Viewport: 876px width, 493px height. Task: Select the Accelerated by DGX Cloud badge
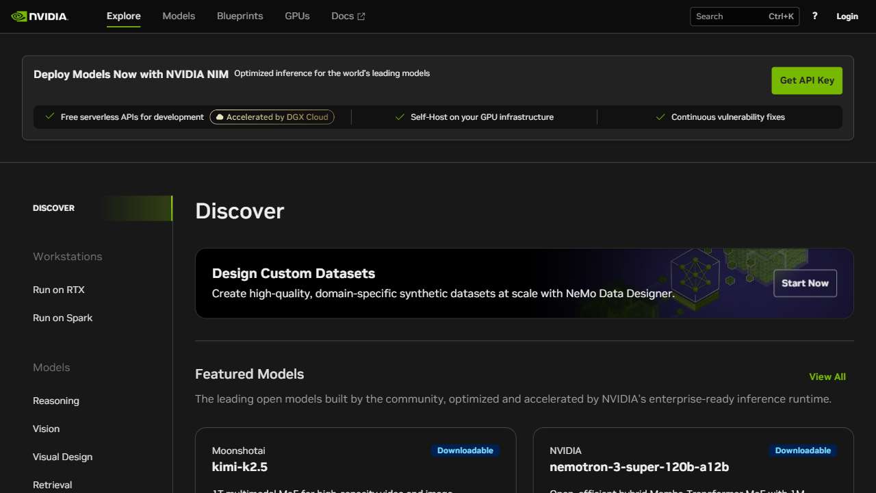point(272,116)
